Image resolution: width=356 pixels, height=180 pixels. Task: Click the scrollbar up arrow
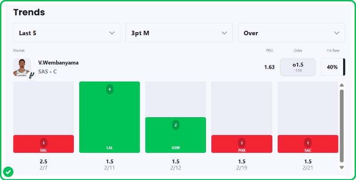342,85
